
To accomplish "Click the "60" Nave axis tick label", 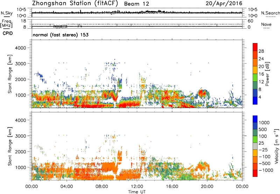I will pos(250,21).
